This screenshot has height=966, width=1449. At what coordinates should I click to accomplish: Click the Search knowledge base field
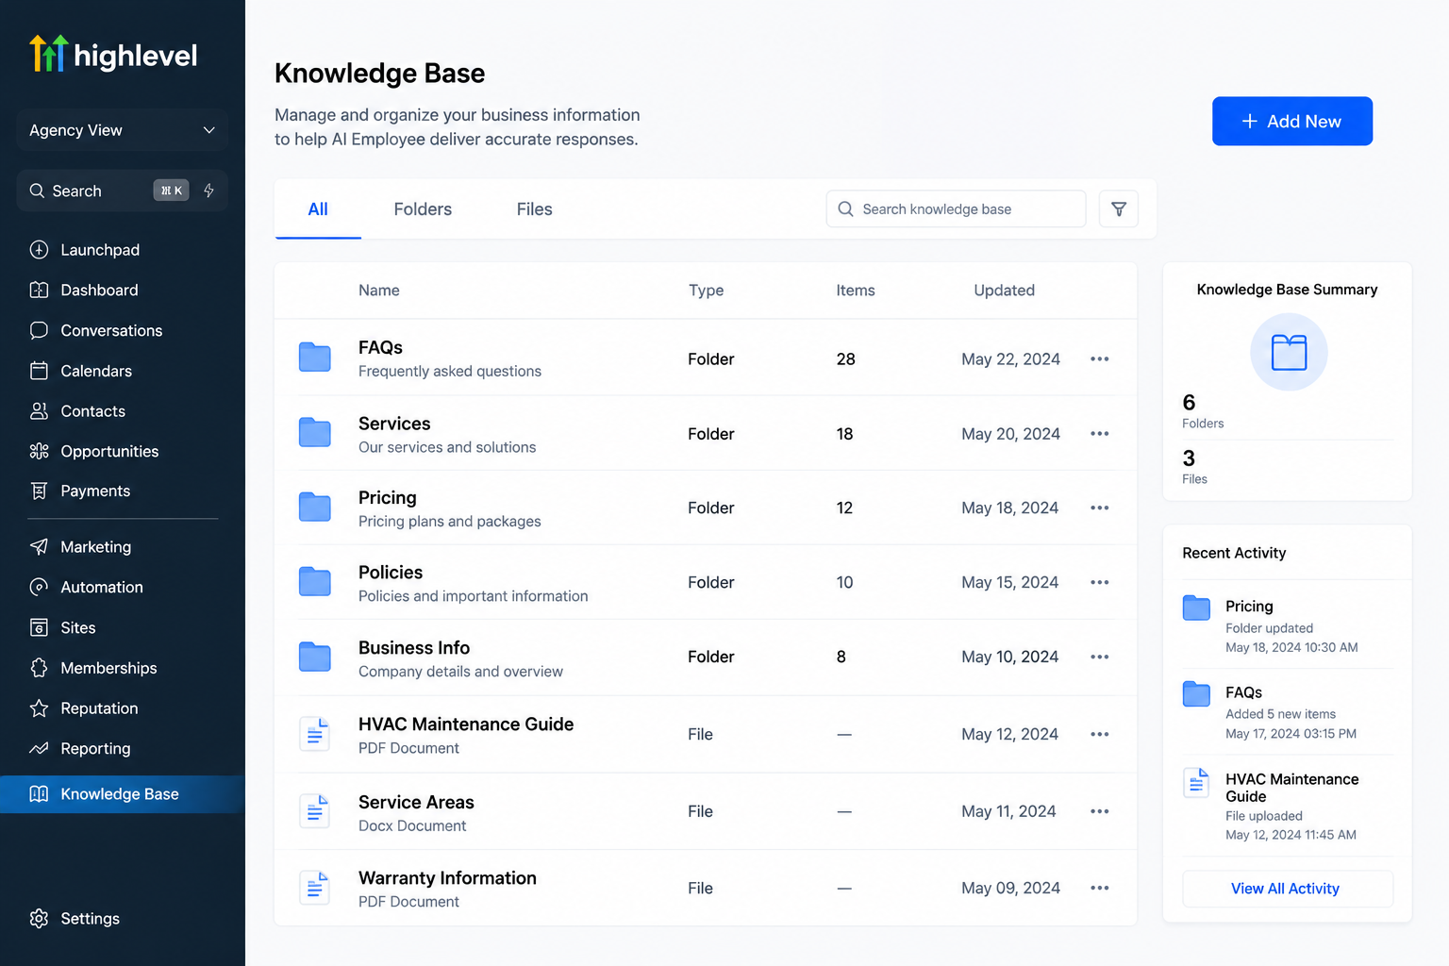(x=957, y=208)
